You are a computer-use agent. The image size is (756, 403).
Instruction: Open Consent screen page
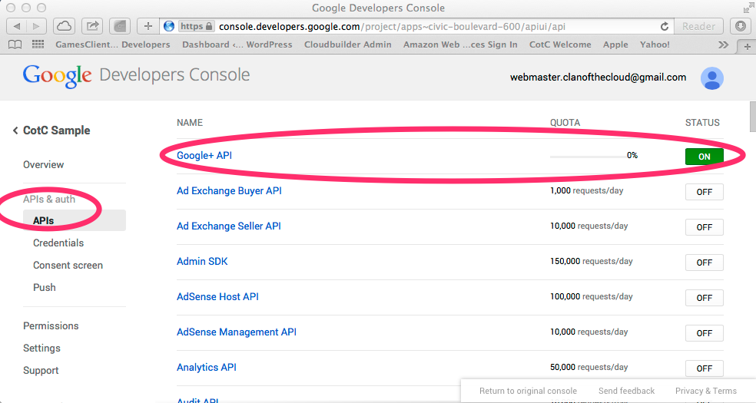pyautogui.click(x=68, y=266)
